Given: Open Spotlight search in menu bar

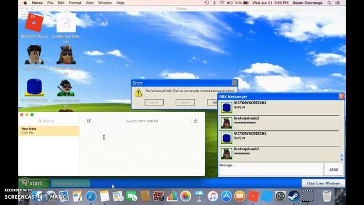Looking at the screenshot, I should coord(329,3).
